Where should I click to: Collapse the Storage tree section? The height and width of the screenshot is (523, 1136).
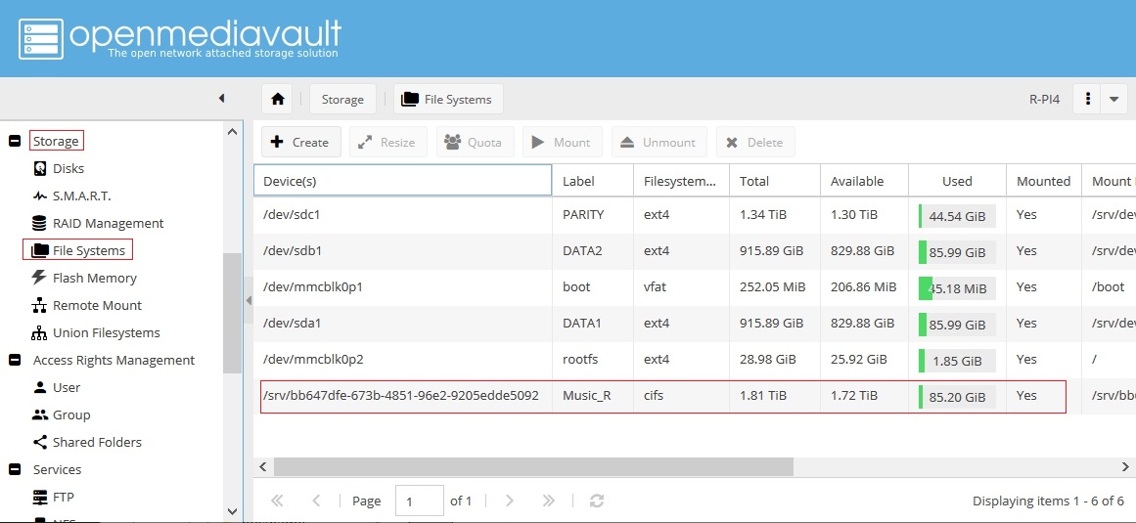[15, 142]
